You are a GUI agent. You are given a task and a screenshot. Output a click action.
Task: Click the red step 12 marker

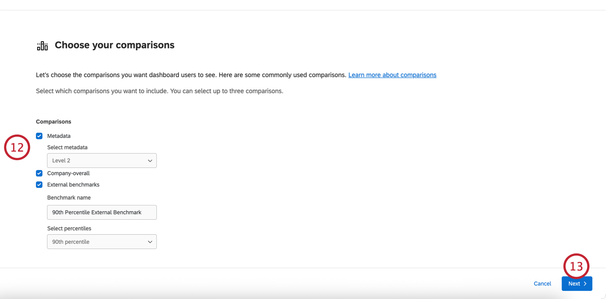(17, 147)
